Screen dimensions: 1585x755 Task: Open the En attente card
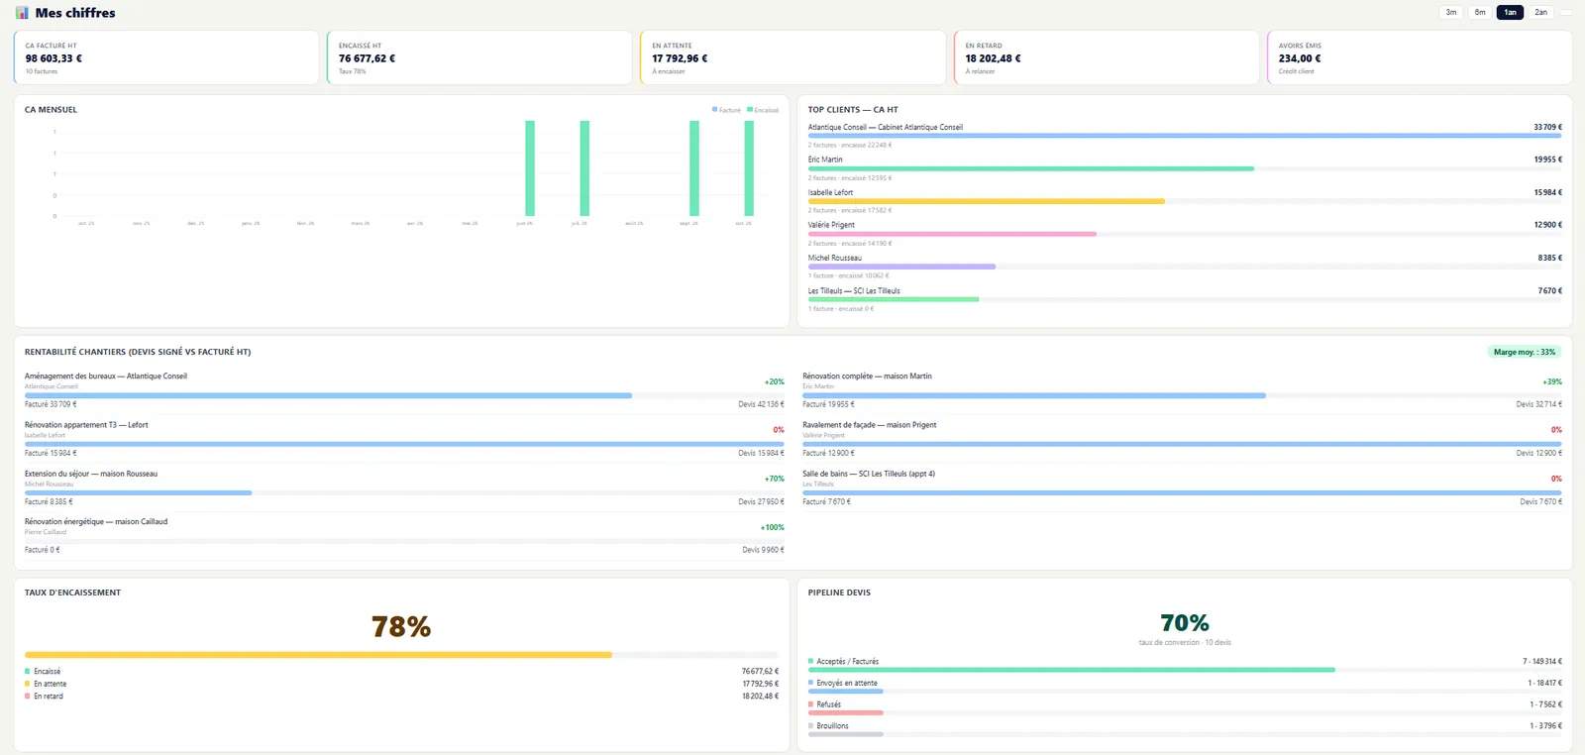pyautogui.click(x=792, y=57)
